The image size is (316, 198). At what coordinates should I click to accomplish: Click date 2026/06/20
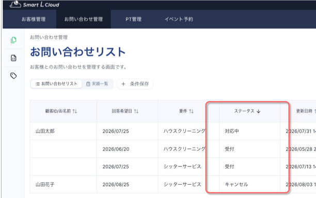[116, 149]
